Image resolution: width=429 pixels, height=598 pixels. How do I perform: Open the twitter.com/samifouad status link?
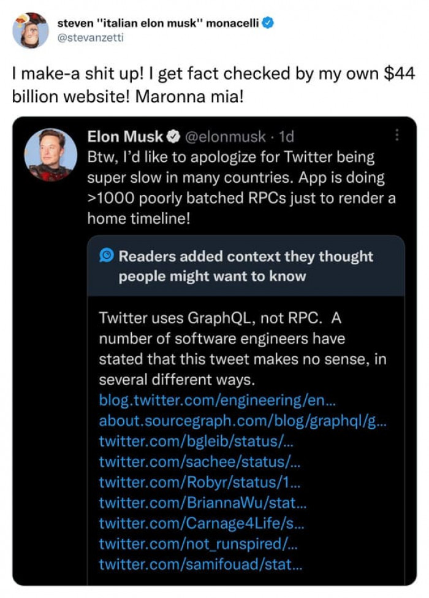pos(201,564)
